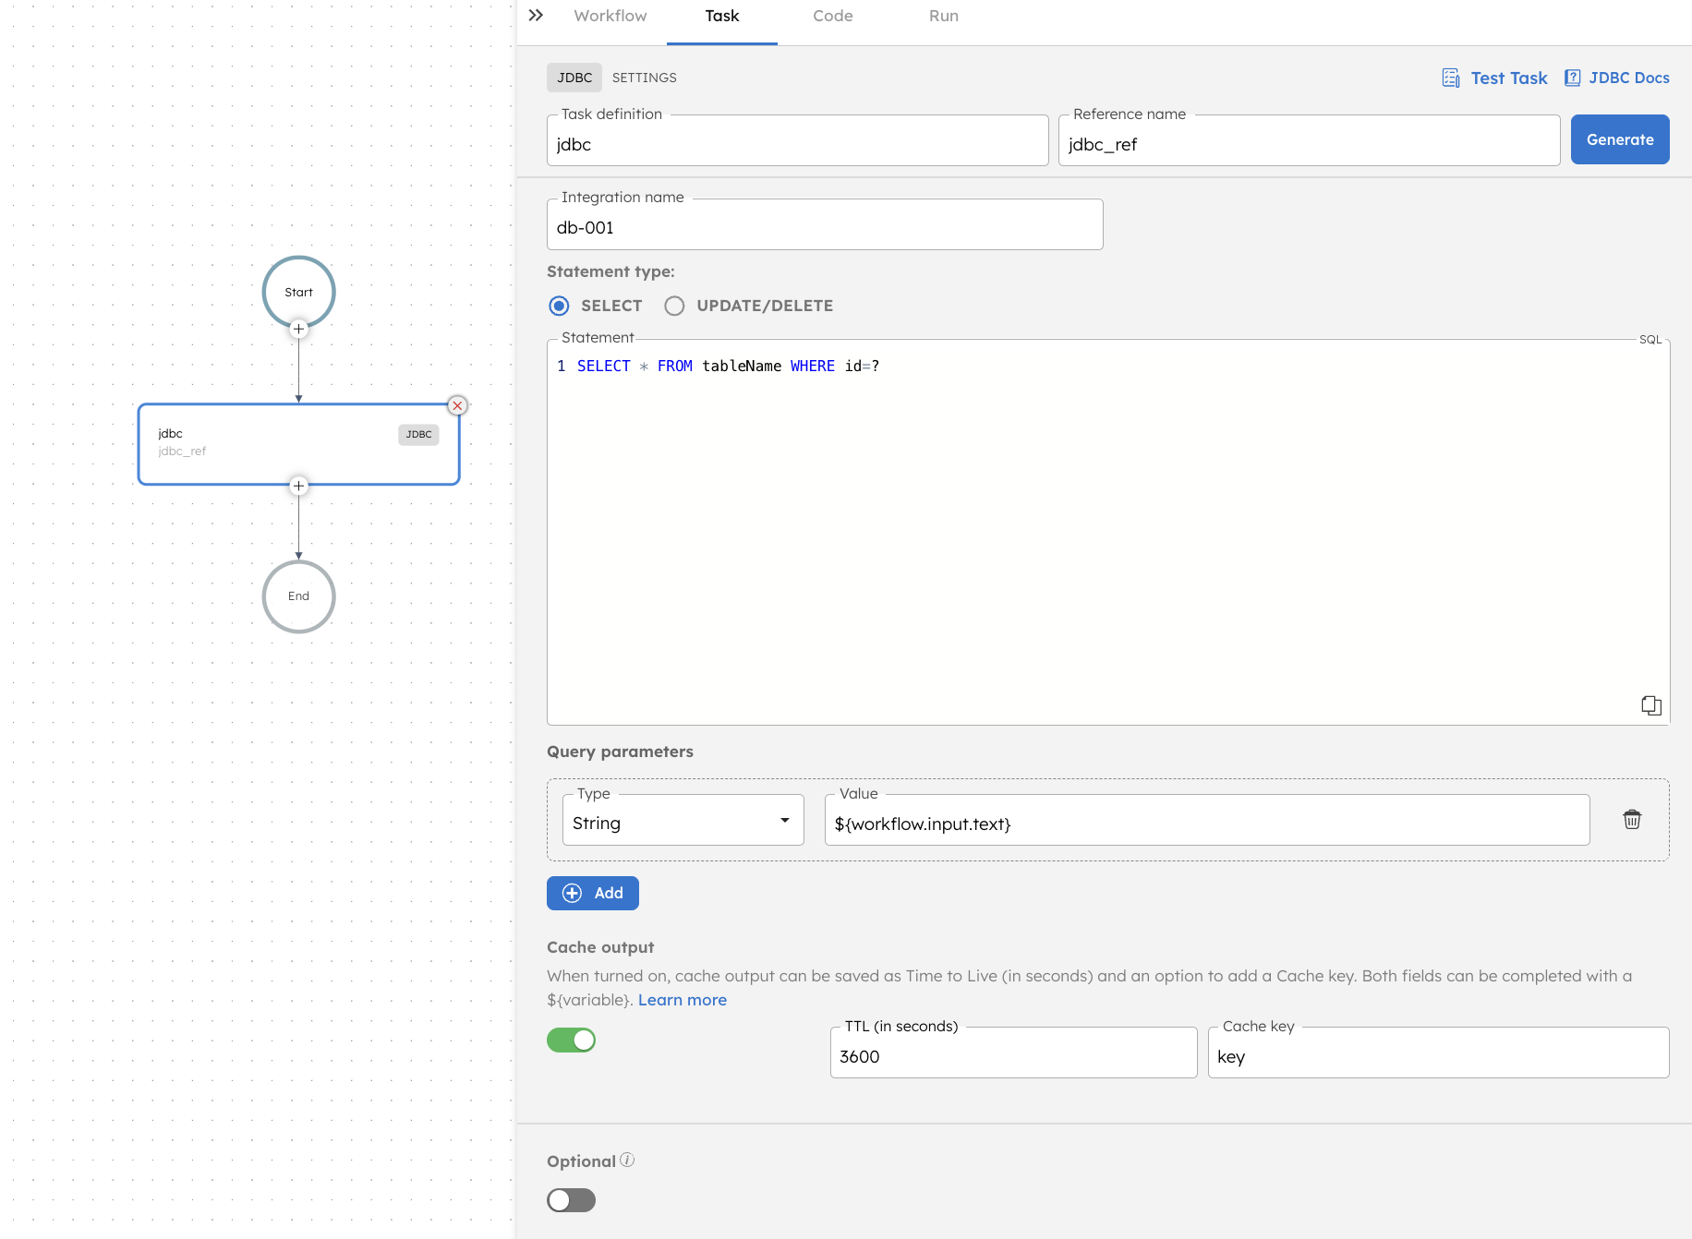Follow the Learn more link
The width and height of the screenshot is (1692, 1239).
coord(683,1000)
